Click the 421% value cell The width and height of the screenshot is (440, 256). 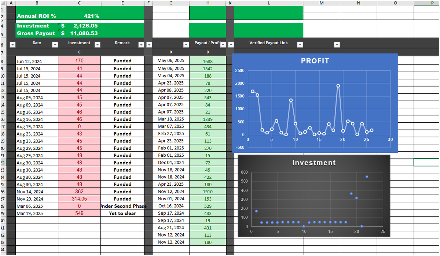click(79, 16)
